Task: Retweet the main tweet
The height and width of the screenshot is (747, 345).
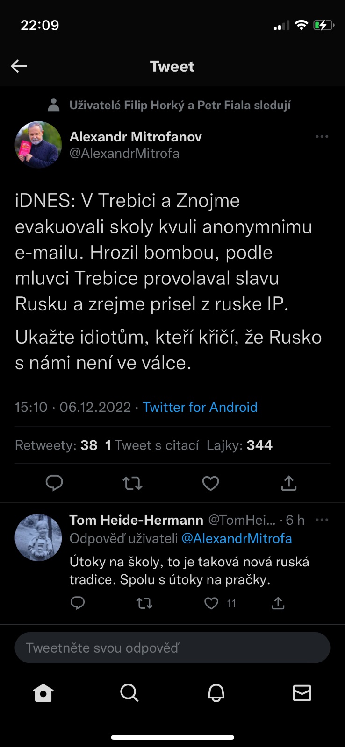Action: click(x=132, y=483)
